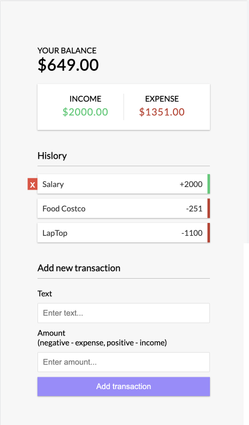Focus the Enter amount input field
249x425 pixels.
[124, 362]
